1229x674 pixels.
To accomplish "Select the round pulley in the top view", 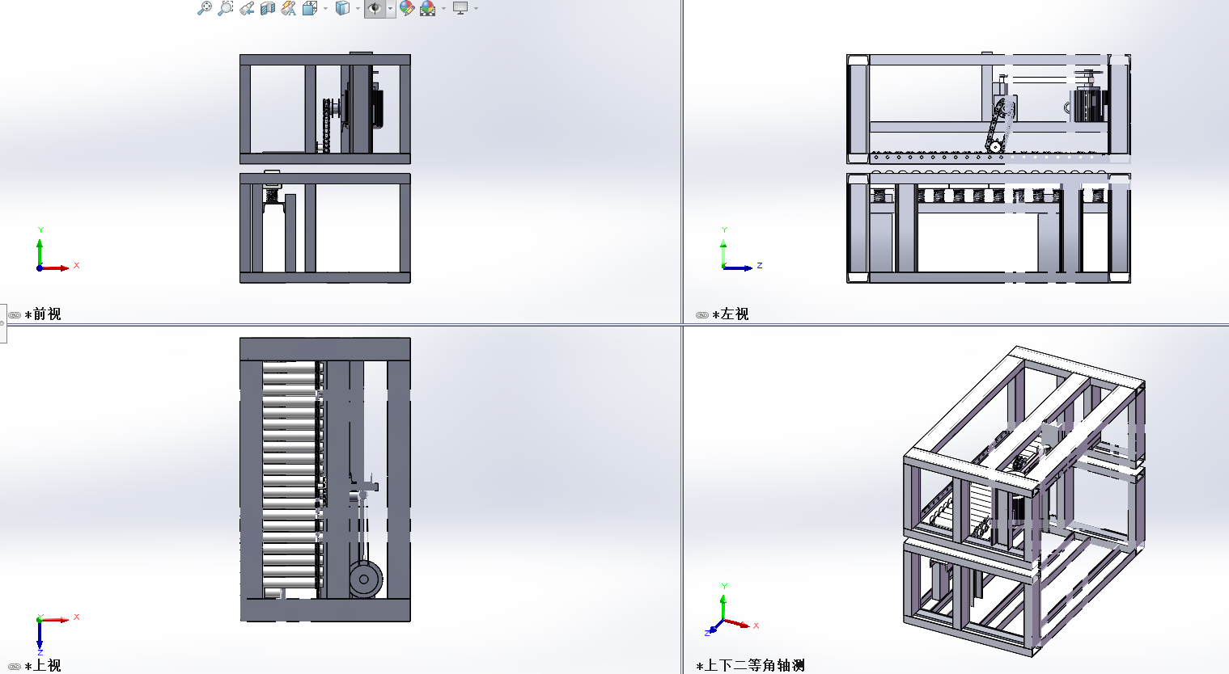I will 366,579.
